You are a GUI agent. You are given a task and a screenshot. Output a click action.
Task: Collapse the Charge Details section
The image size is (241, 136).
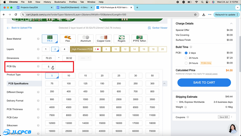tap(231, 24)
